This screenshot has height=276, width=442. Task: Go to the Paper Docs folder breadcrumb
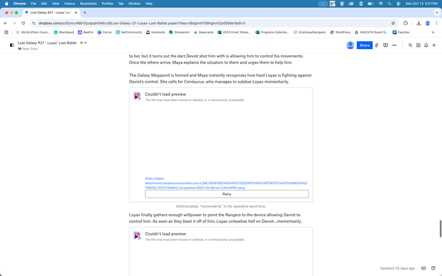coord(29,49)
